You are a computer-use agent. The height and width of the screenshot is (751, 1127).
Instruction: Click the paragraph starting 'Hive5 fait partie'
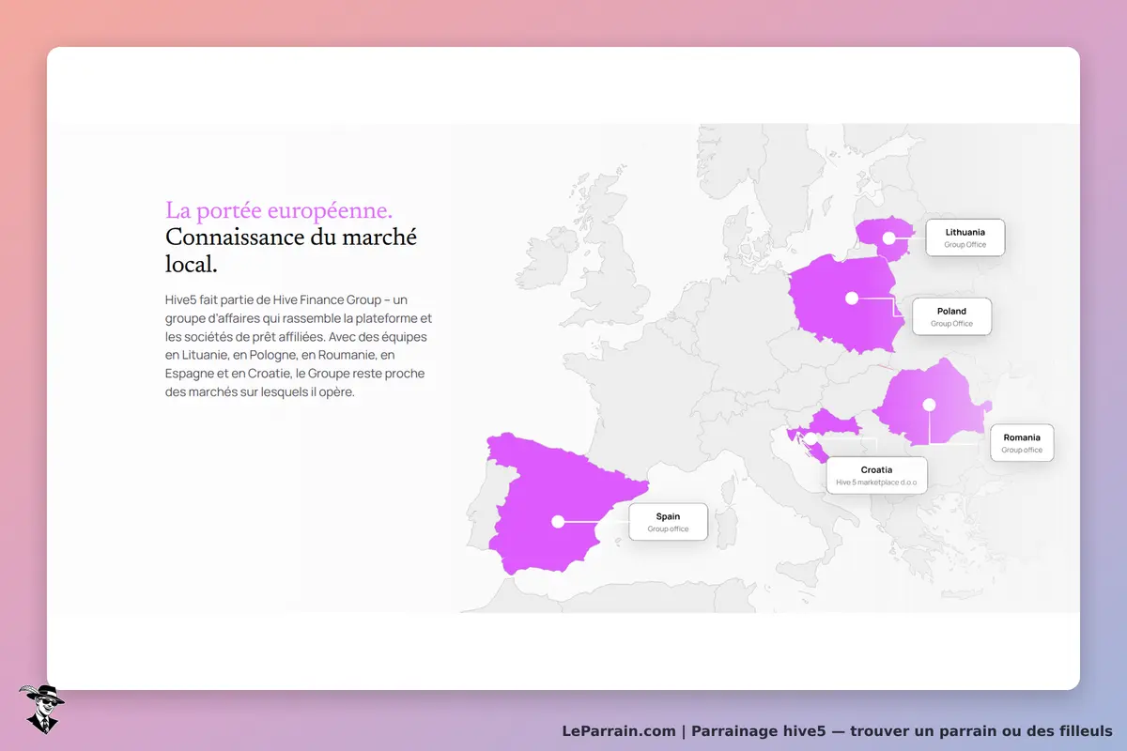click(x=299, y=345)
